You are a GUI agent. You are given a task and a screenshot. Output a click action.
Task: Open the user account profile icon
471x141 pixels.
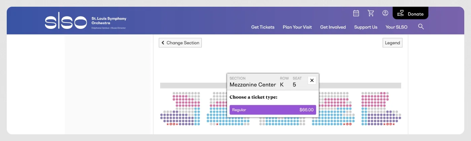[x=385, y=13]
